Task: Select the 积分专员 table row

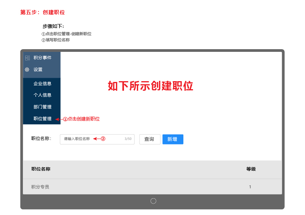Action: pyautogui.click(x=152, y=186)
